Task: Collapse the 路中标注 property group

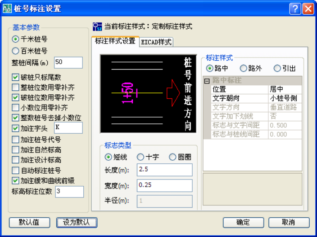Action: (207, 81)
